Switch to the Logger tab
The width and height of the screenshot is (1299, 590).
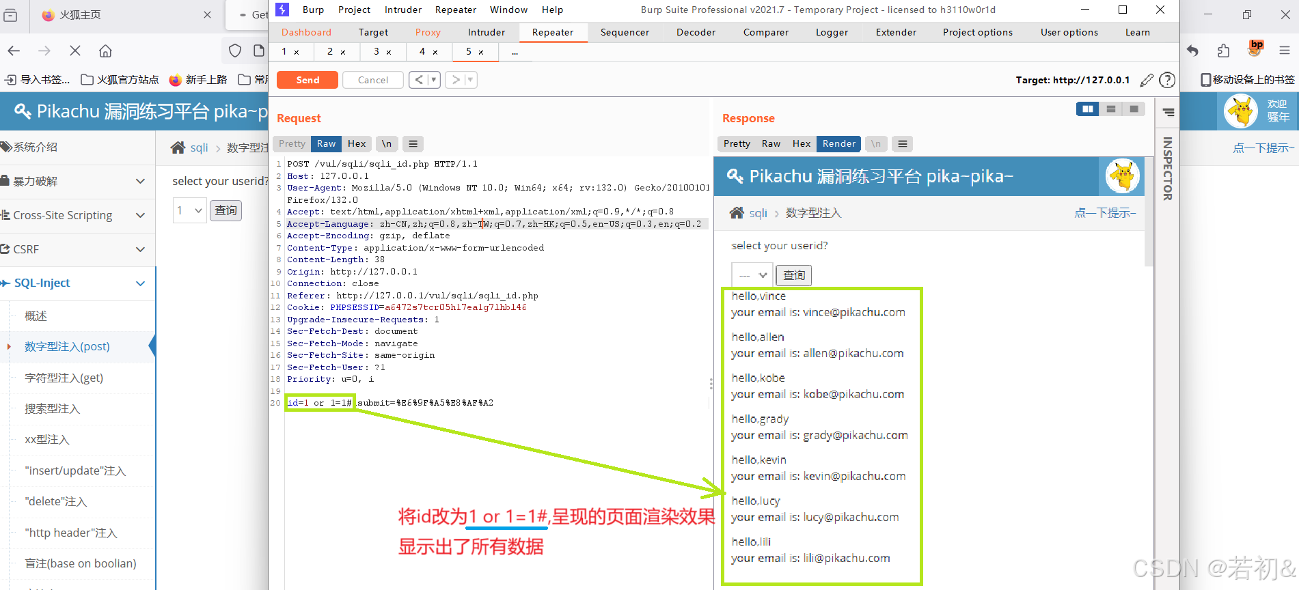point(832,32)
